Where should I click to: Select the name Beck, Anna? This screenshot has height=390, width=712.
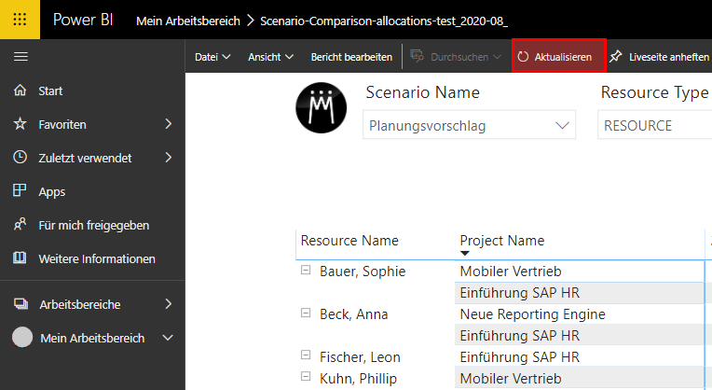click(354, 314)
